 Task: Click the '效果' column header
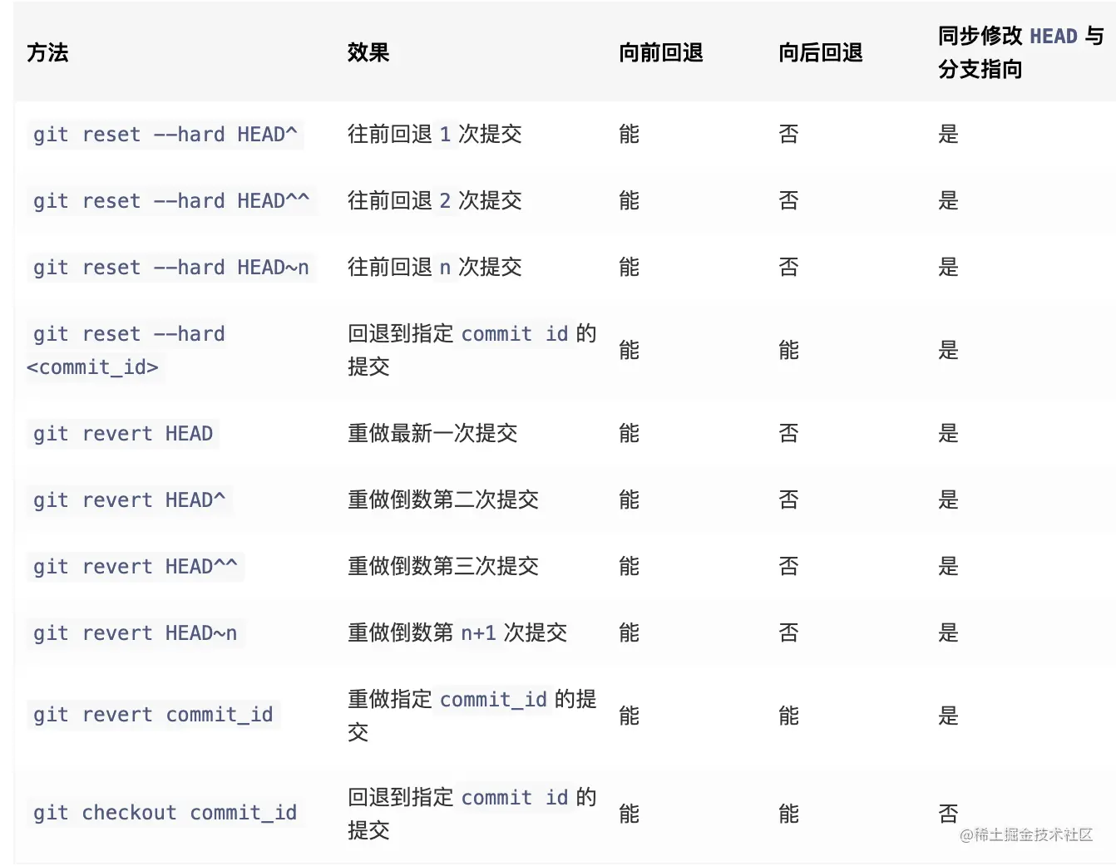pos(368,52)
